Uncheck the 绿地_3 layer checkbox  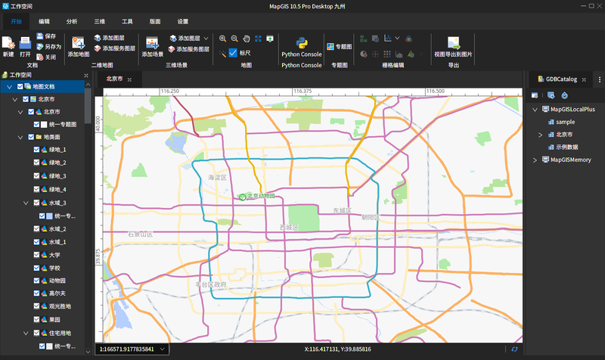coord(36,176)
